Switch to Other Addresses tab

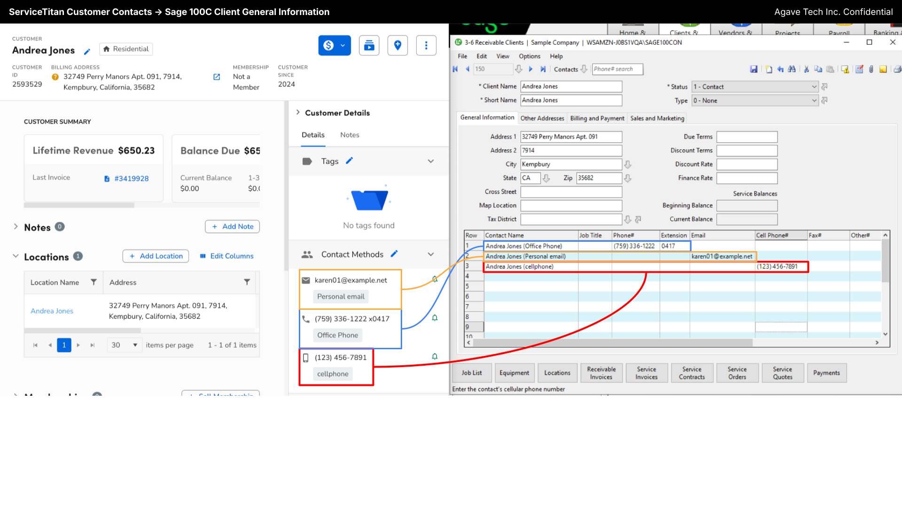pyautogui.click(x=542, y=118)
